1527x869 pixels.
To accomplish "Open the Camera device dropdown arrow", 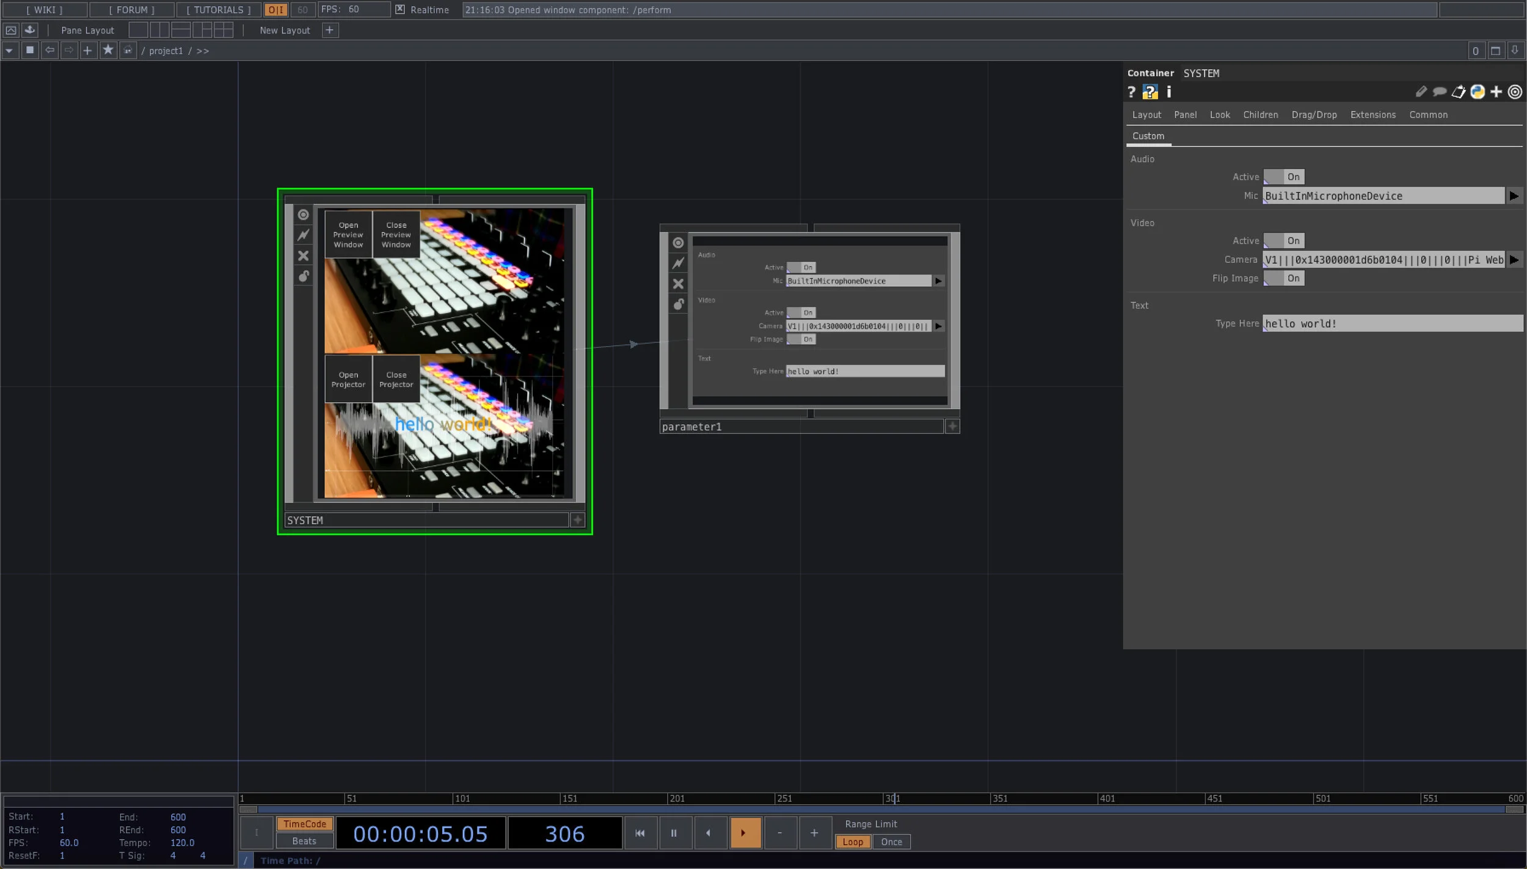I will coord(1514,260).
